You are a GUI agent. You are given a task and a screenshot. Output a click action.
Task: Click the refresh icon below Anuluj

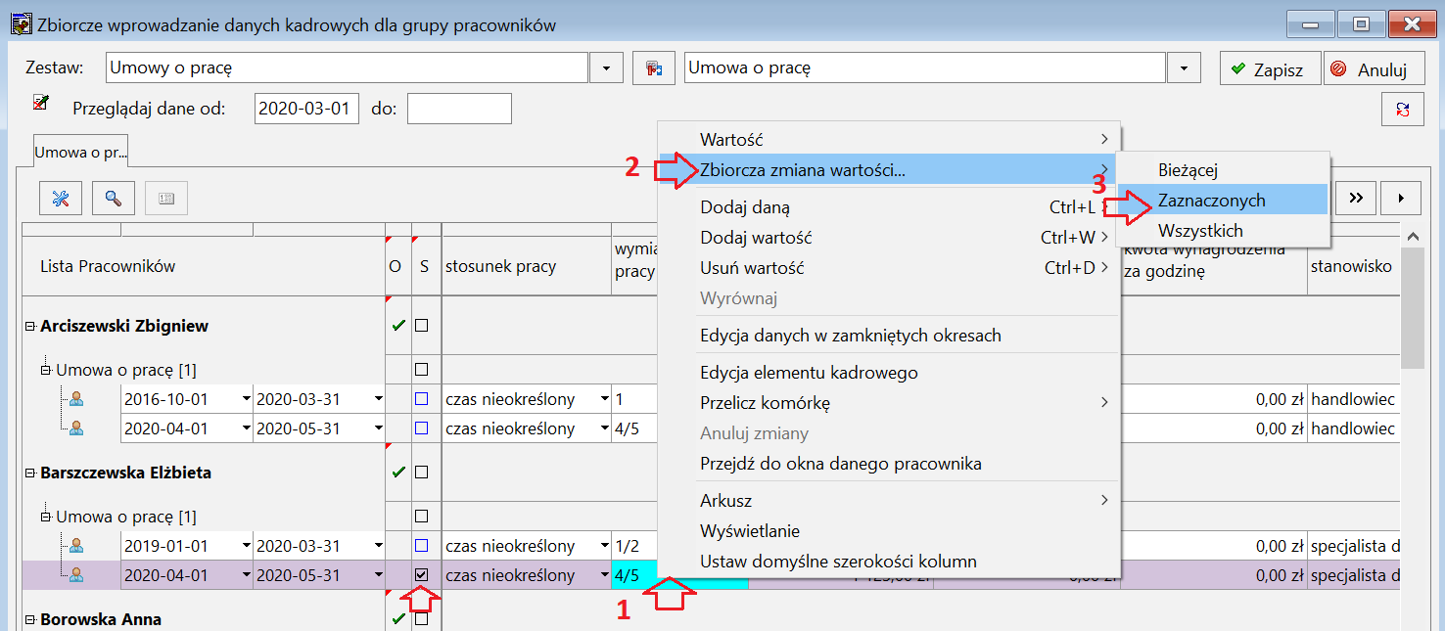tap(1402, 109)
